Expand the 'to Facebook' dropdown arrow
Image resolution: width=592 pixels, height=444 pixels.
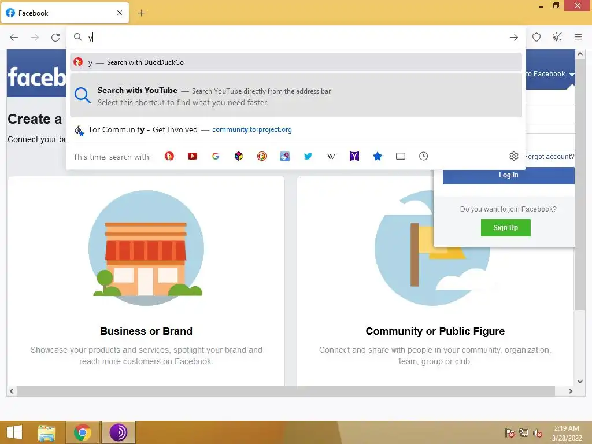(x=572, y=75)
